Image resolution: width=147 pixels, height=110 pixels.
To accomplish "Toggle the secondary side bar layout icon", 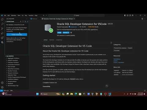I will coord(130,15).
